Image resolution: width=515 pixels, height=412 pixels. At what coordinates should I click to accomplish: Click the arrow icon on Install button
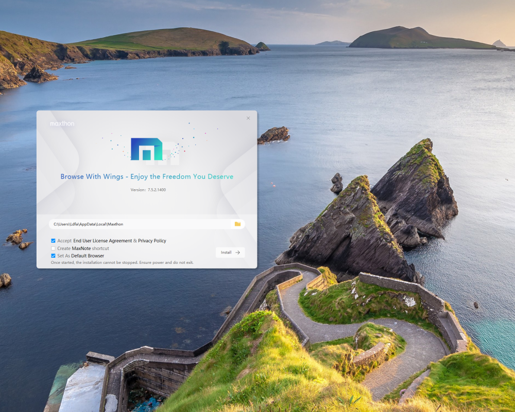click(x=237, y=253)
